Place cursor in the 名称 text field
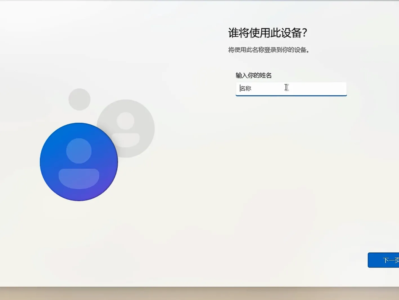The width and height of the screenshot is (399, 300). (291, 89)
